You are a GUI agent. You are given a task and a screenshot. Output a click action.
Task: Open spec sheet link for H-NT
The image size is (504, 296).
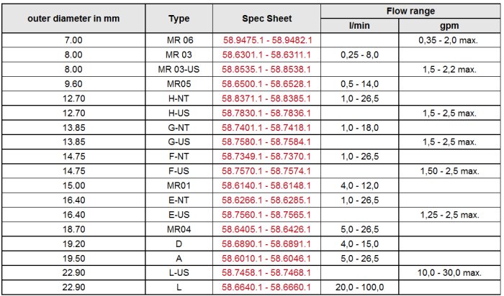266,98
